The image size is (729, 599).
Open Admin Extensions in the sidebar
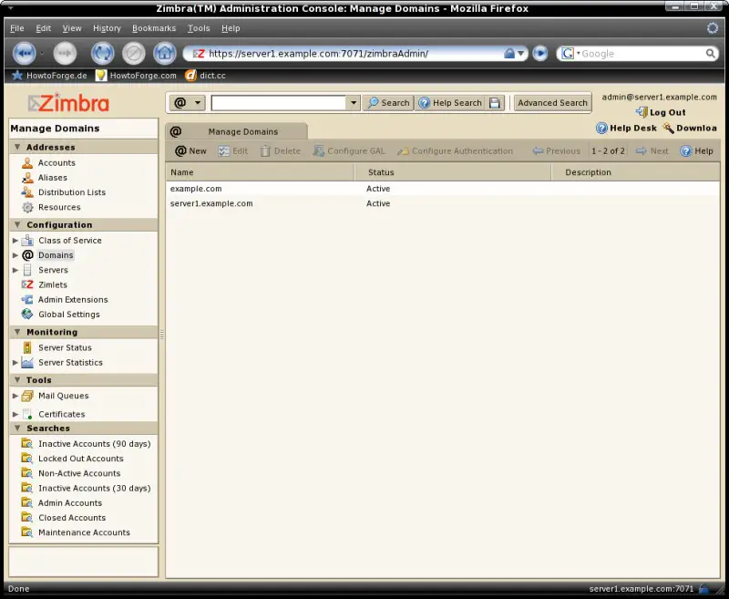(x=73, y=300)
